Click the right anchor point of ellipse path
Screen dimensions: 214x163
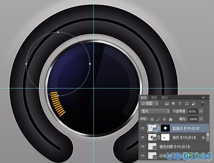coord(90,64)
